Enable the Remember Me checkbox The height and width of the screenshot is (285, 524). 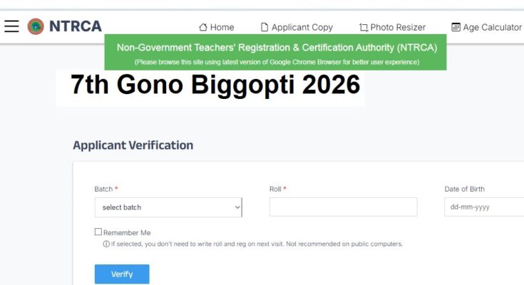[98, 232]
